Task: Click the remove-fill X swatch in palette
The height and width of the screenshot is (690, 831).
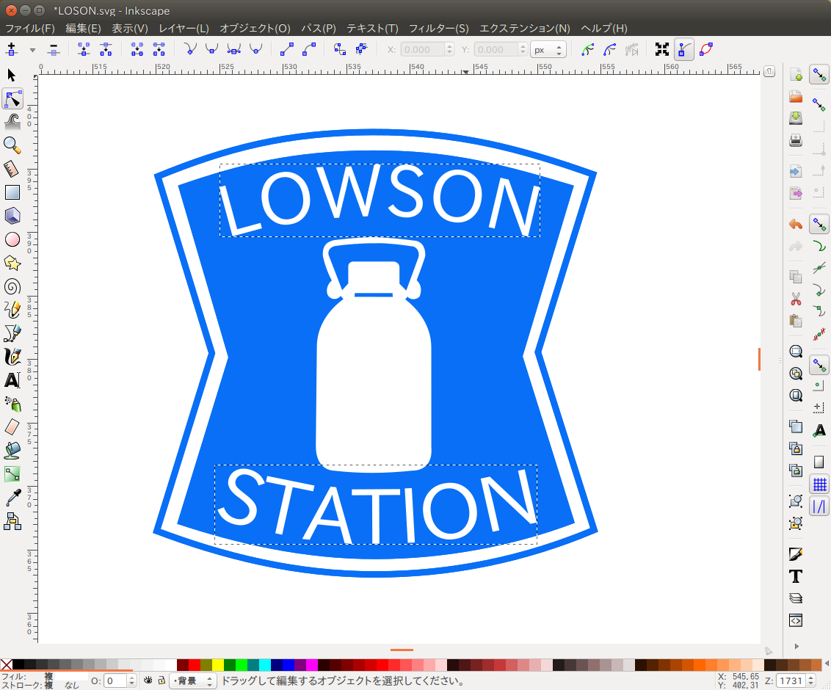Action: coord(7,664)
